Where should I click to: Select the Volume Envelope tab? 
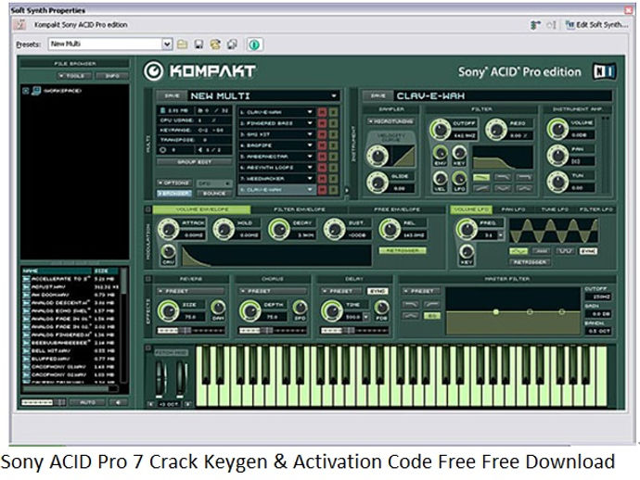pyautogui.click(x=201, y=209)
